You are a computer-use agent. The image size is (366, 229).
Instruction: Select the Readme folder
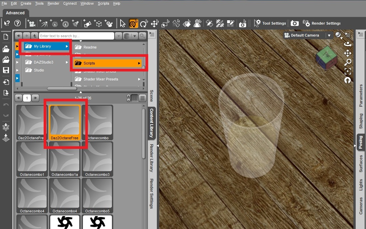point(90,47)
